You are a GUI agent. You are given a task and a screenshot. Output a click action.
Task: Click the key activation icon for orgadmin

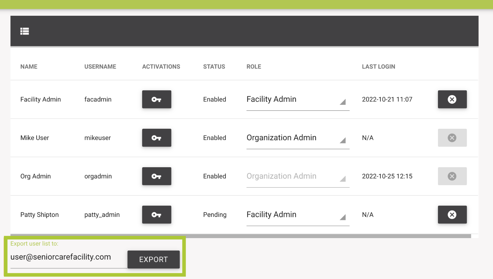coord(156,176)
